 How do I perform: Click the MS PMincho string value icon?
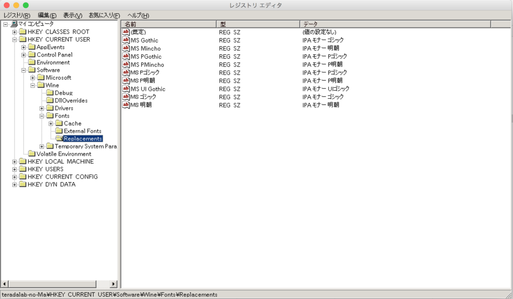coord(126,65)
